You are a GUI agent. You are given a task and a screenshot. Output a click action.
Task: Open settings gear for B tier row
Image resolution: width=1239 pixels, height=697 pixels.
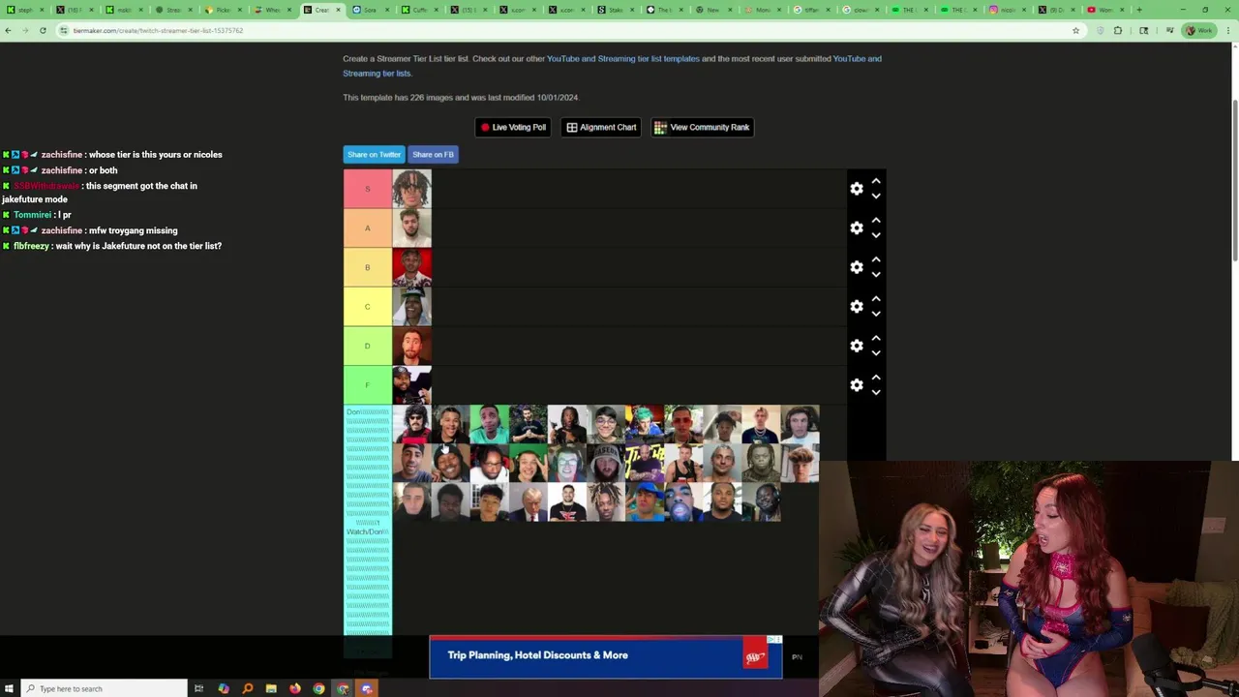(x=857, y=267)
